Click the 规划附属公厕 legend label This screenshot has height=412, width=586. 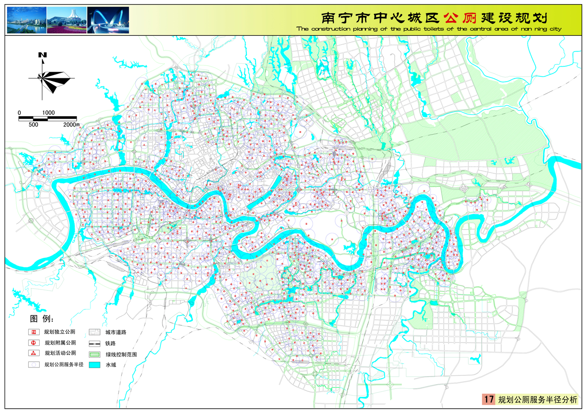(60, 343)
